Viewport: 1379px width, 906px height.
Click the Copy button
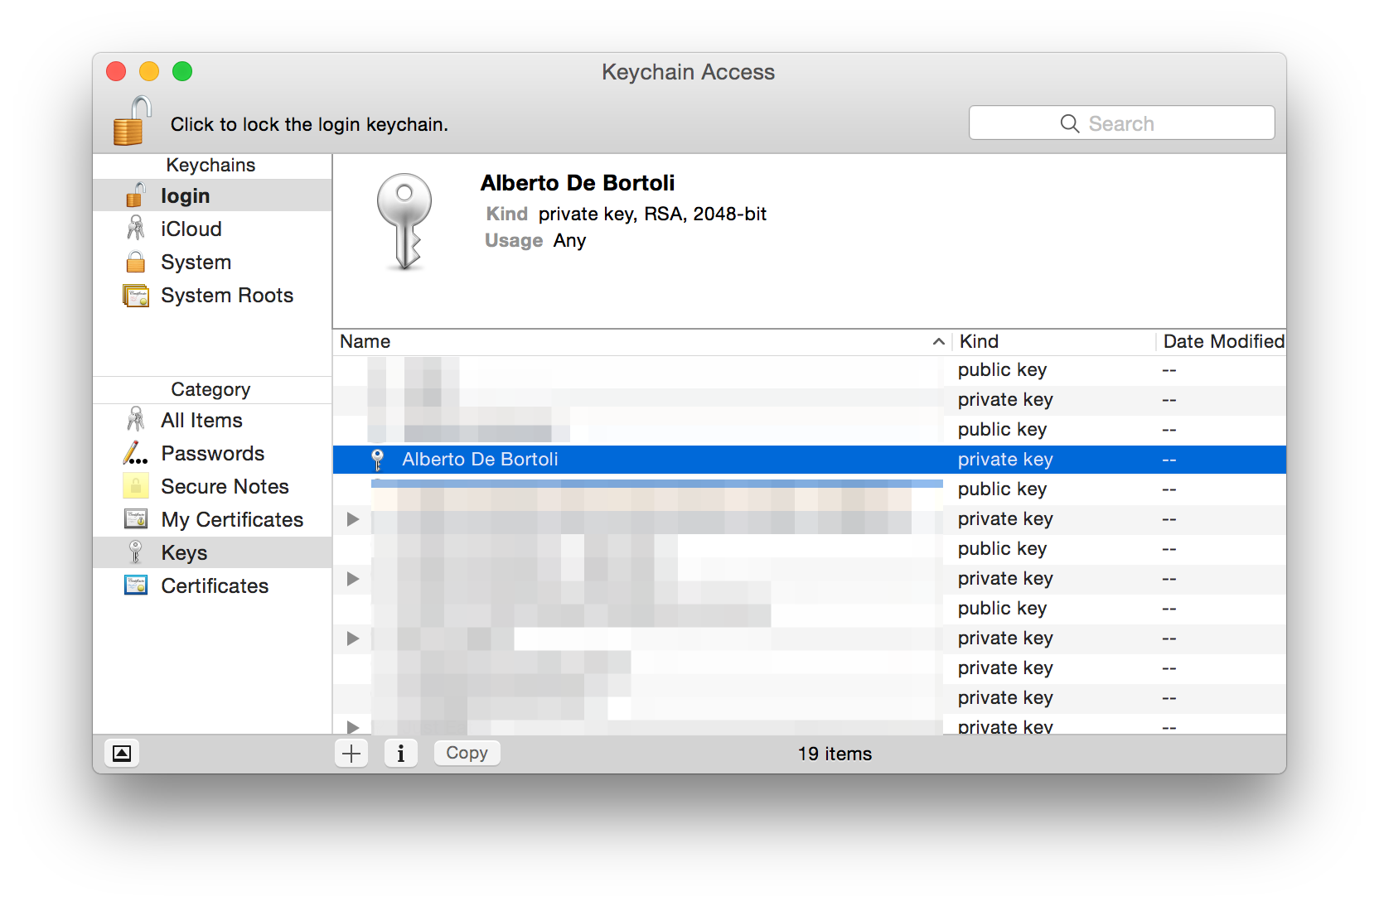pos(467,753)
